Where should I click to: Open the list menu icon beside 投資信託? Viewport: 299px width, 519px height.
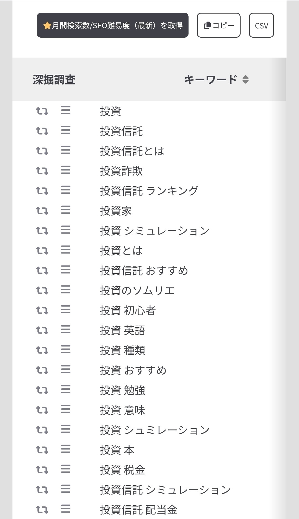[x=66, y=131]
